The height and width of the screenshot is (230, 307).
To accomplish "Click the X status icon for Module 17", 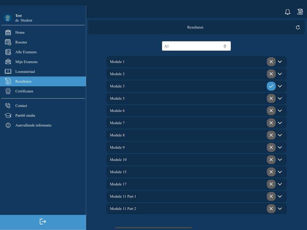I will (x=271, y=184).
